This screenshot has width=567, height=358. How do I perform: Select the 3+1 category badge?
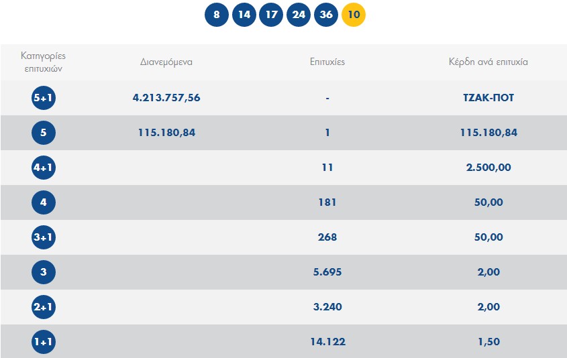pyautogui.click(x=44, y=237)
